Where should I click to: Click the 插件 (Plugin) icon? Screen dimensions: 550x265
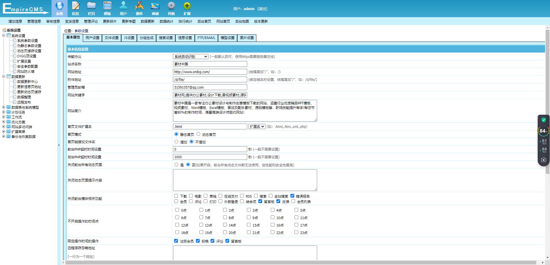[139, 6]
